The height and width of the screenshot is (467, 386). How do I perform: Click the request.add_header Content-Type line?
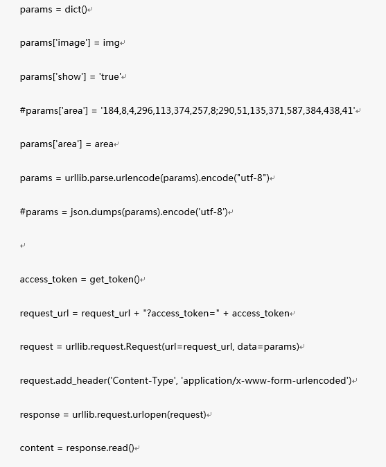click(x=186, y=381)
